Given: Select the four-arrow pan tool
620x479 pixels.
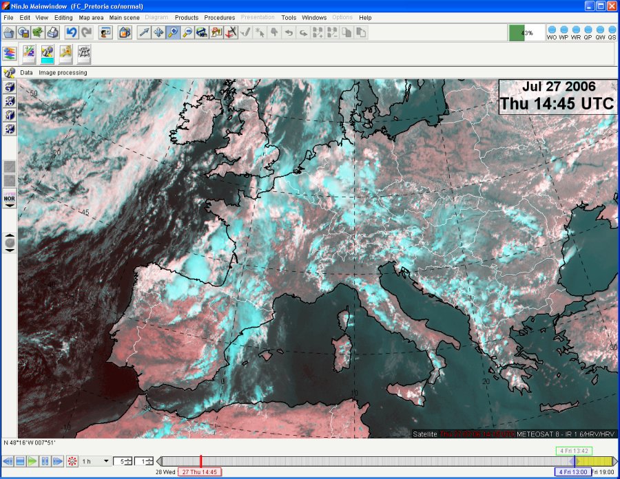Looking at the screenshot, I should coord(158,32).
